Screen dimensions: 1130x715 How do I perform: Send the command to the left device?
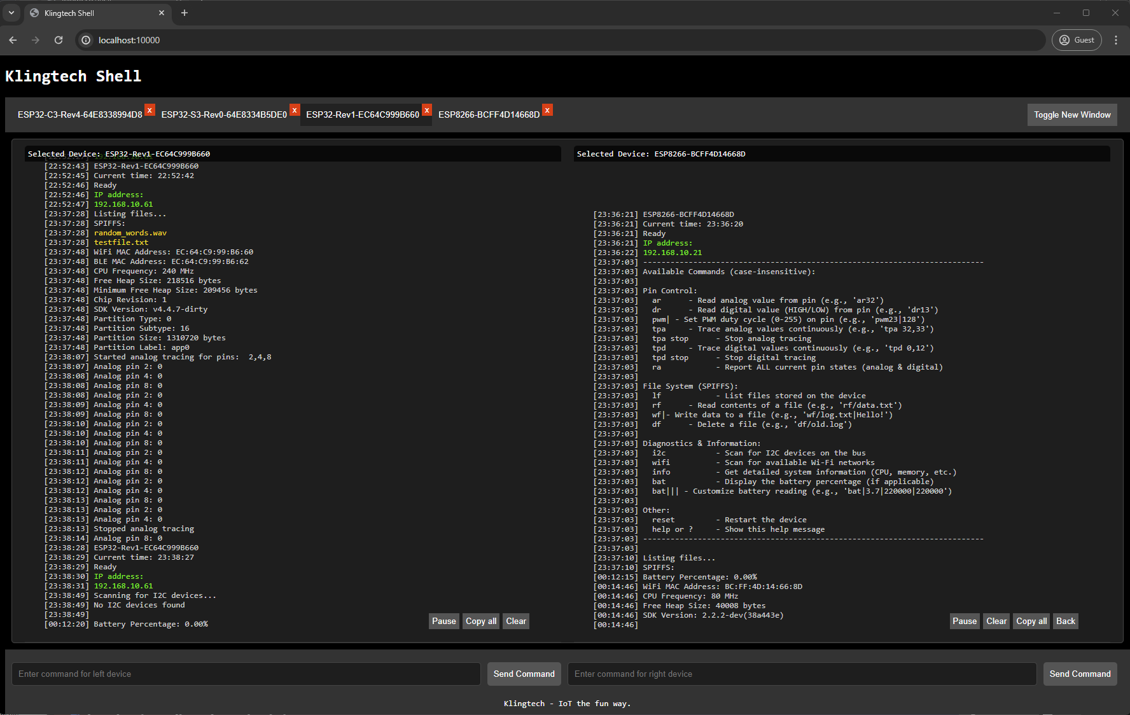click(524, 674)
